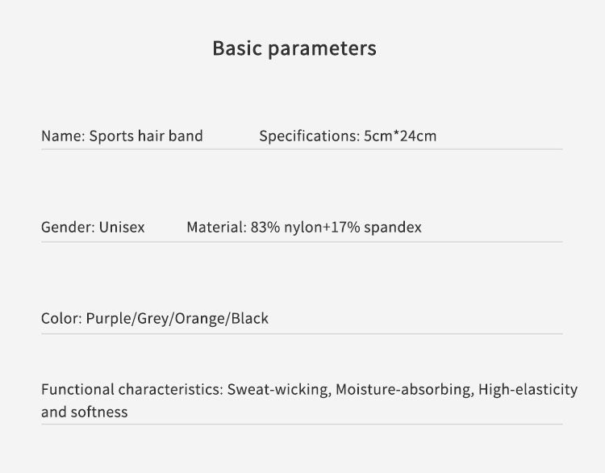The width and height of the screenshot is (605, 473).
Task: Click the 'Sweat-wicking' text
Action: (279, 390)
